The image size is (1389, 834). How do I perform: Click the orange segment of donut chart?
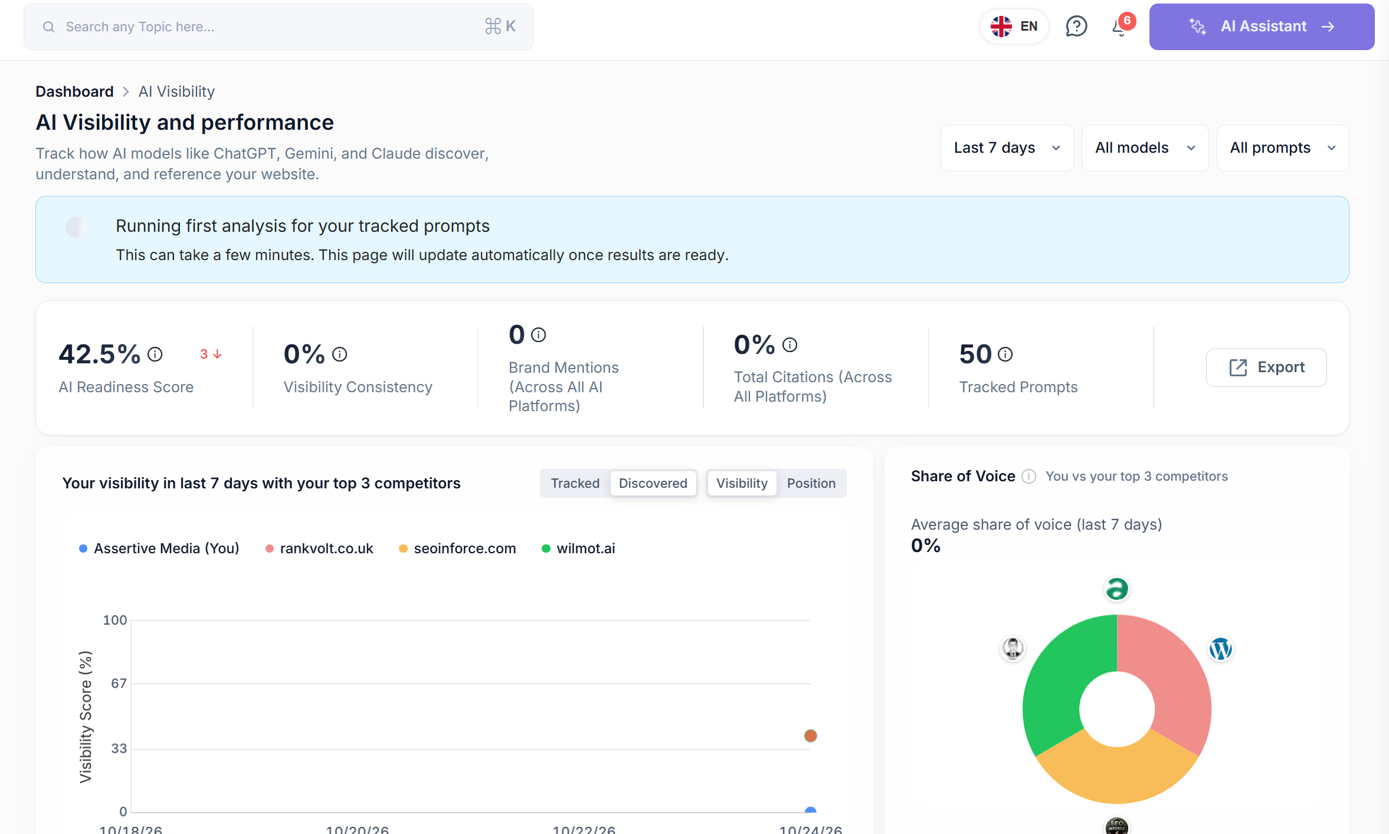coord(1116,776)
